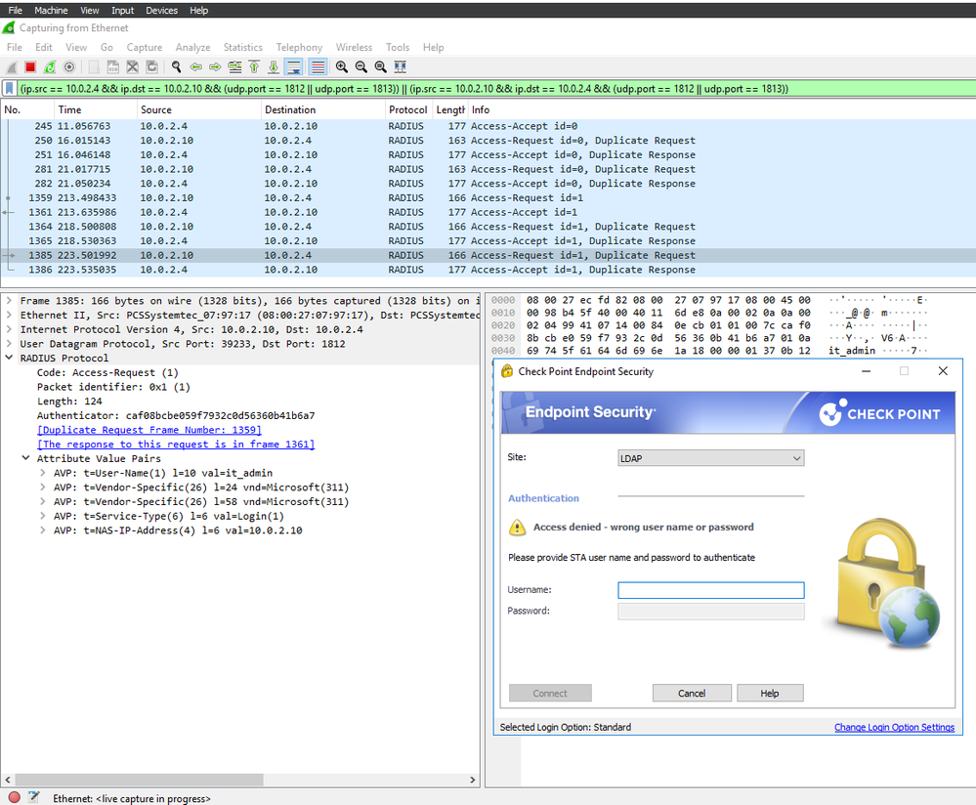The image size is (976, 805).
Task: Click the Username input field
Action: pos(710,590)
